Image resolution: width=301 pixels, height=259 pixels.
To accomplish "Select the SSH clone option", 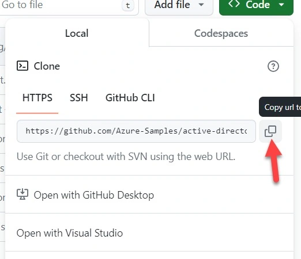I will (x=79, y=98).
